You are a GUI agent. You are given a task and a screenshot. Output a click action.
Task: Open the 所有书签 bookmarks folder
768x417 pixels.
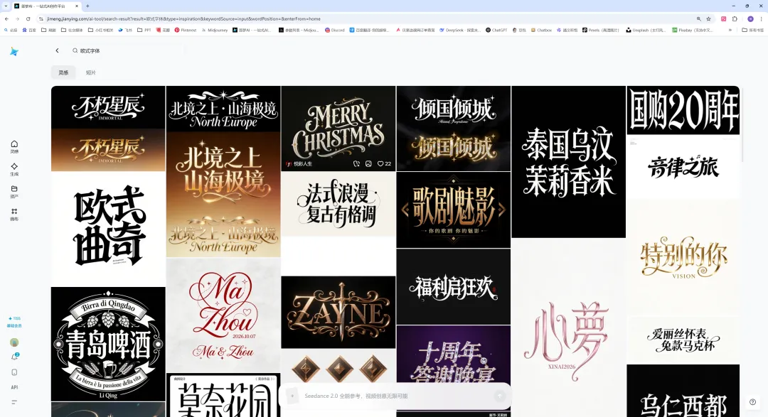coord(753,30)
